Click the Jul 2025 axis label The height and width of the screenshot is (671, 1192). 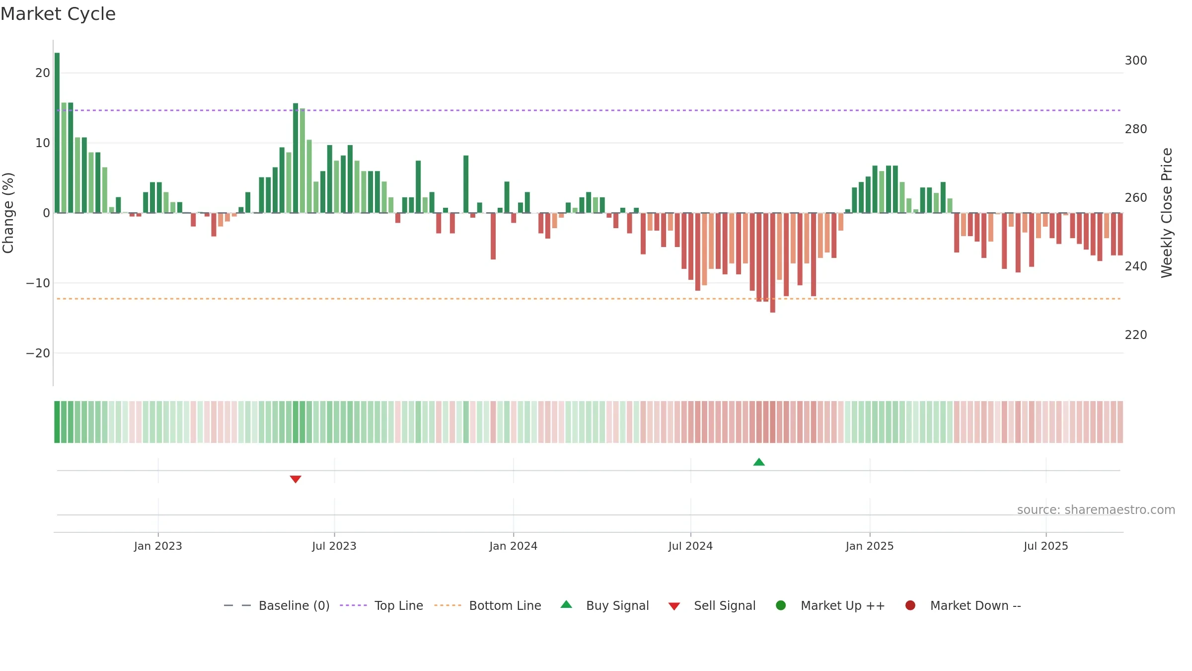coord(1046,546)
